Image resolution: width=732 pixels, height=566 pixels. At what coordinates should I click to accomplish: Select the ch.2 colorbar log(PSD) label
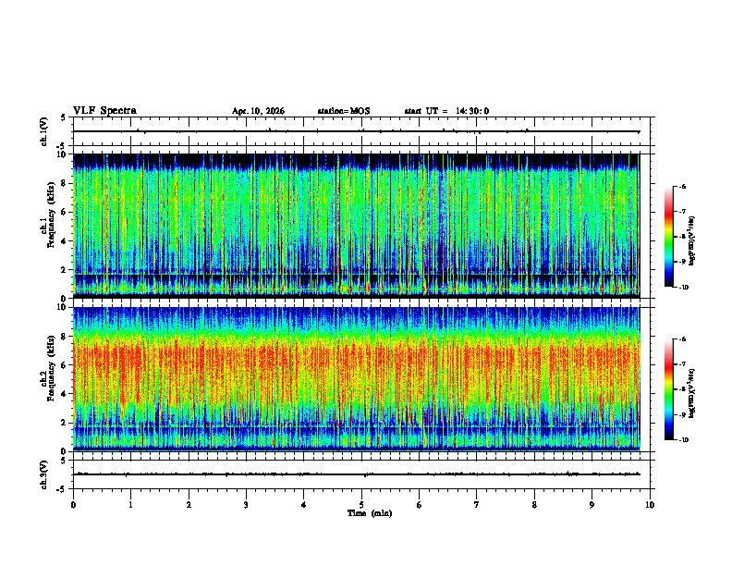click(691, 393)
